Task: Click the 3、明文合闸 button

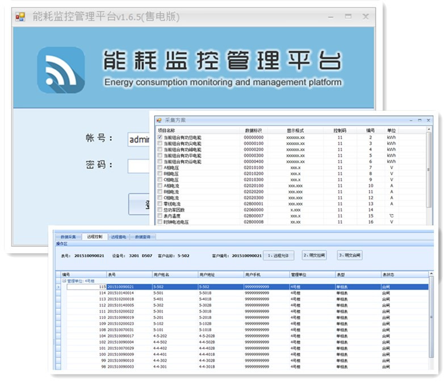Action: coord(350,255)
